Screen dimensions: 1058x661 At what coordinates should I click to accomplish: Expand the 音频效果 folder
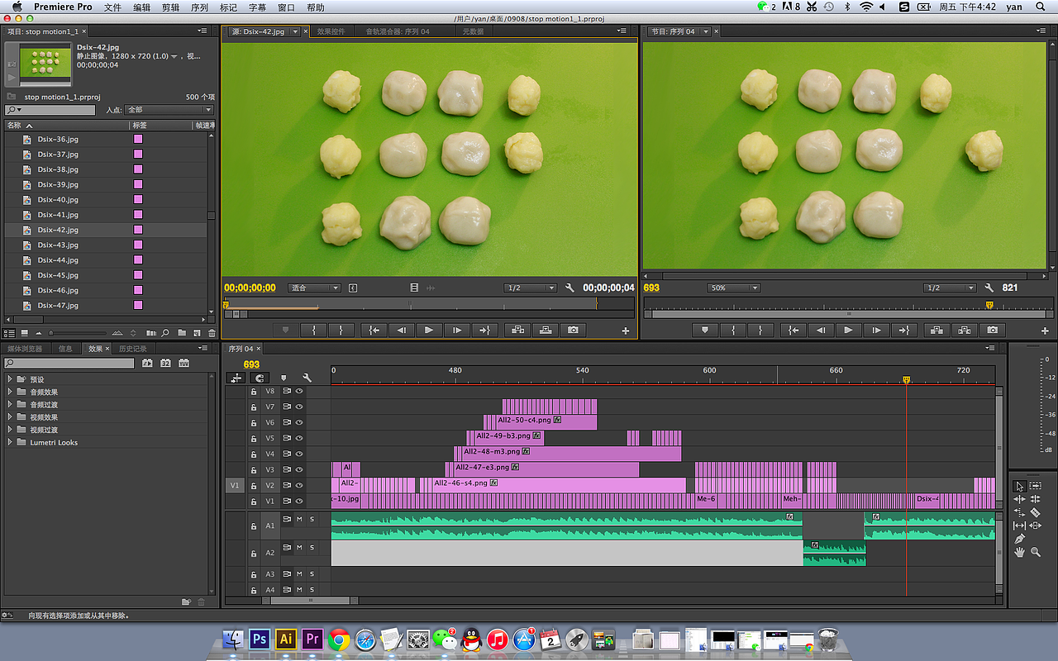pyautogui.click(x=10, y=392)
